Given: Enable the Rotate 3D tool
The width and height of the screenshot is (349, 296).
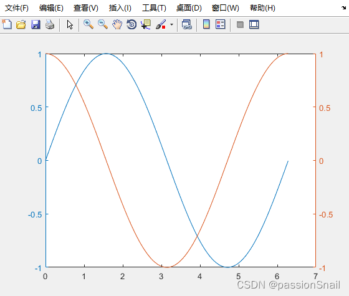Looking at the screenshot, I should click(131, 24).
